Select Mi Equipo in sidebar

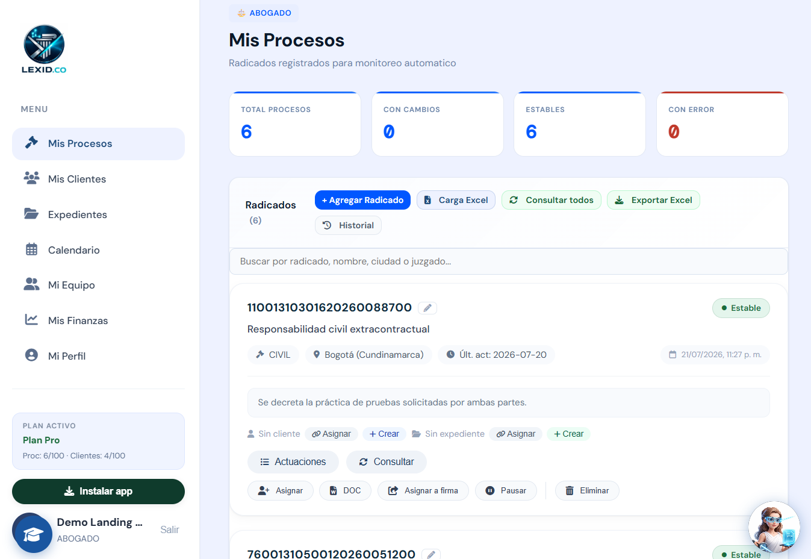coord(98,285)
